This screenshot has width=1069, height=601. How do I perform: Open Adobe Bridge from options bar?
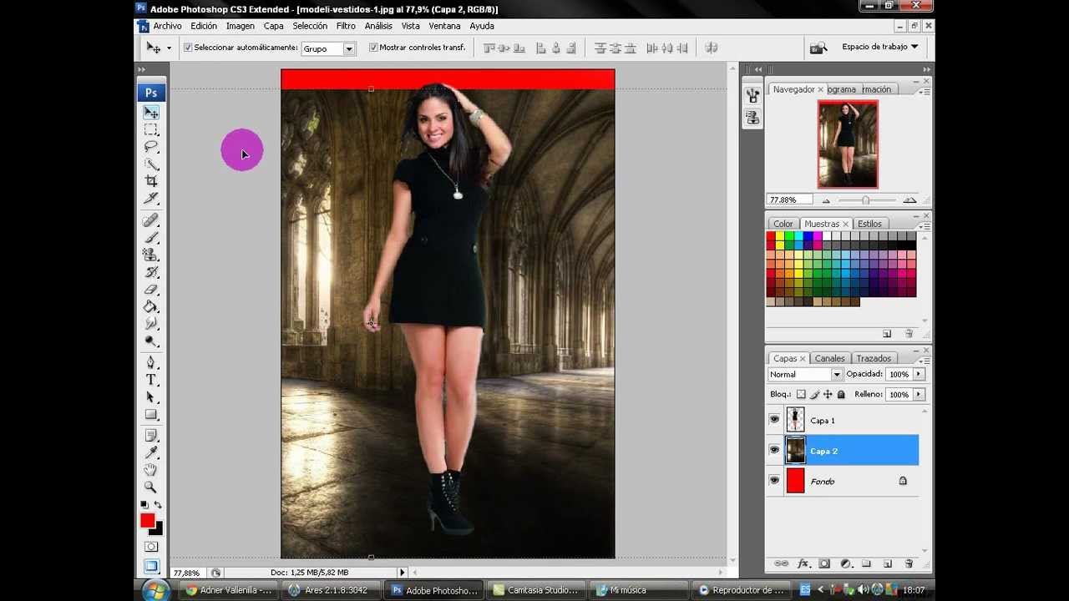(818, 48)
